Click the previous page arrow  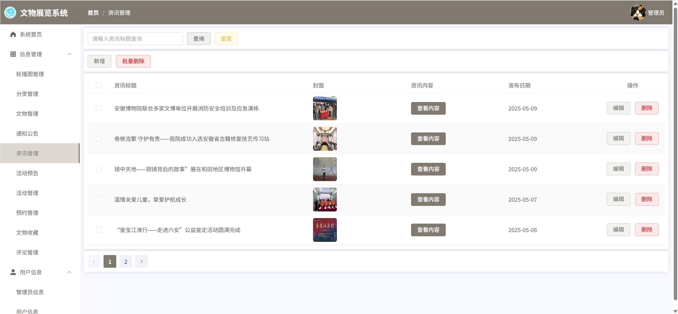click(94, 261)
